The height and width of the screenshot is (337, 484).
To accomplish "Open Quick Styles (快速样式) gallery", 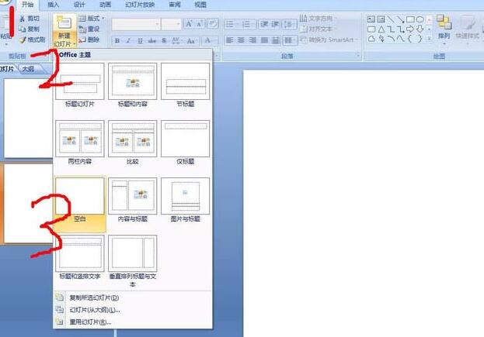I will (x=468, y=29).
